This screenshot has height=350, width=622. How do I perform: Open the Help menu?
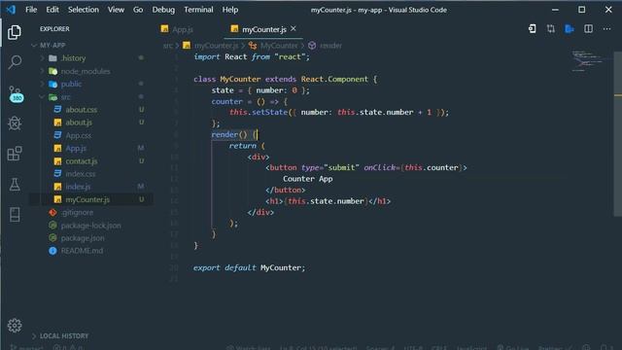230,10
